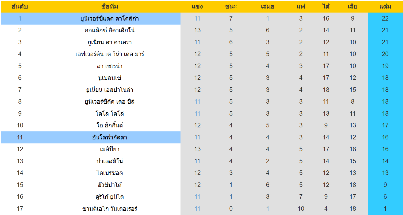403x215 pixels.
Task: Click the เสมอ column header
Action: pyautogui.click(x=268, y=7)
